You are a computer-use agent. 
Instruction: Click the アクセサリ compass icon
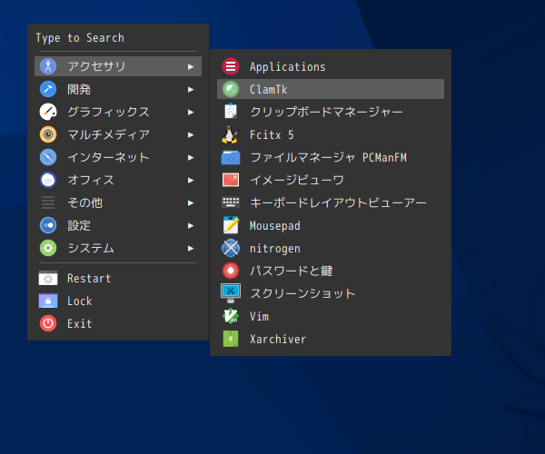[48, 66]
